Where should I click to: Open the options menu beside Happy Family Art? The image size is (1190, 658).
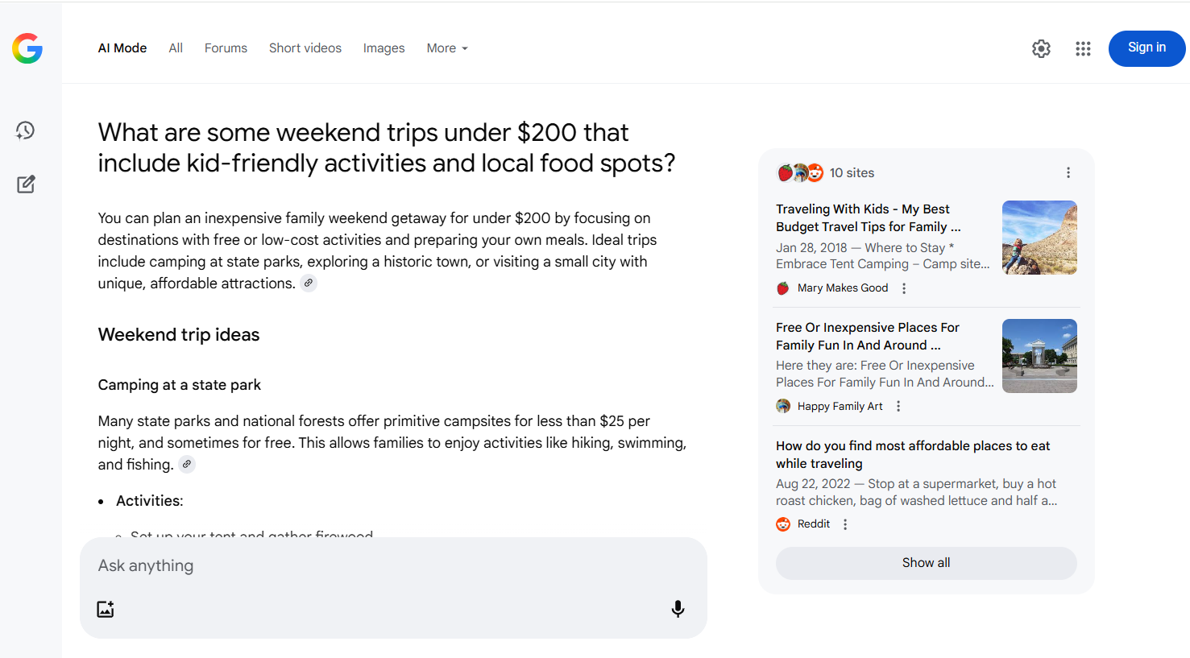point(898,407)
